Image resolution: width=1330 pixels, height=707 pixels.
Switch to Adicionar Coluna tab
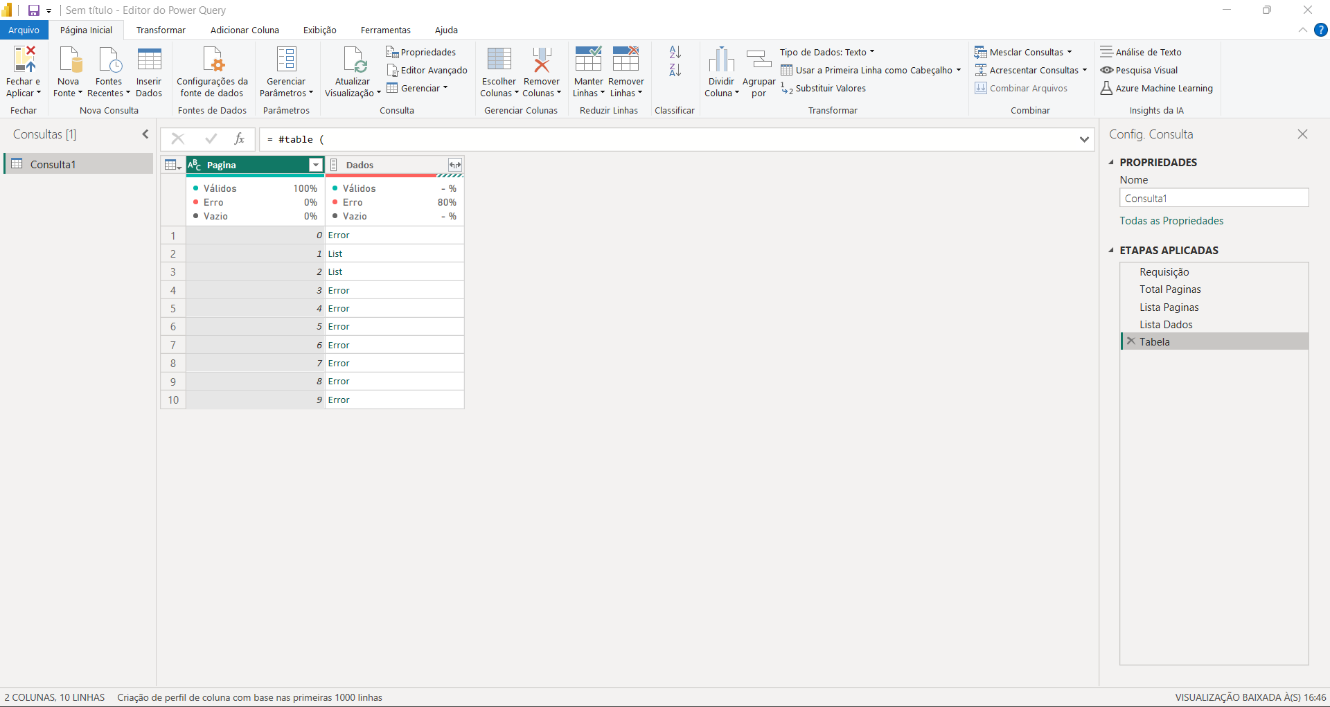click(245, 30)
